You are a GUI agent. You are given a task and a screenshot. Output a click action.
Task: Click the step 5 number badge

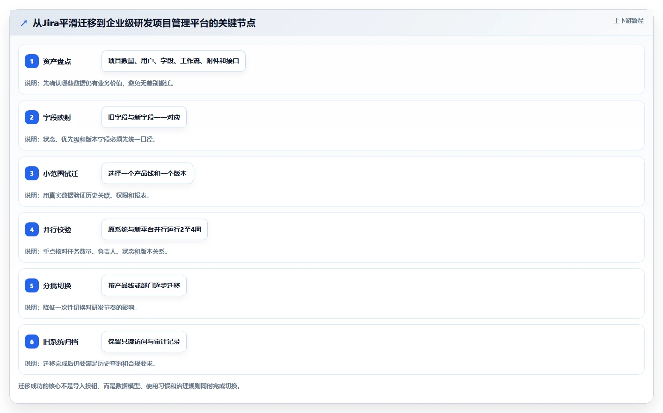click(x=32, y=285)
